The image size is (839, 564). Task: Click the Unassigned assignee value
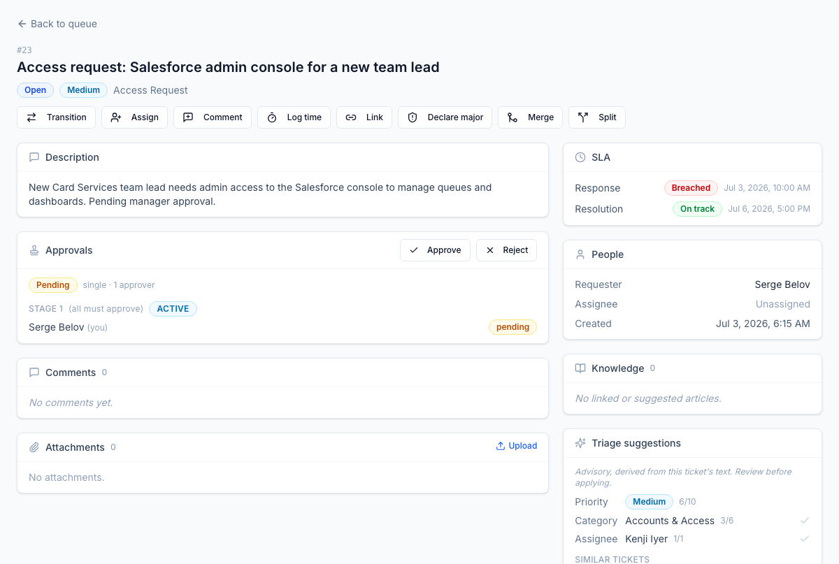tap(783, 304)
